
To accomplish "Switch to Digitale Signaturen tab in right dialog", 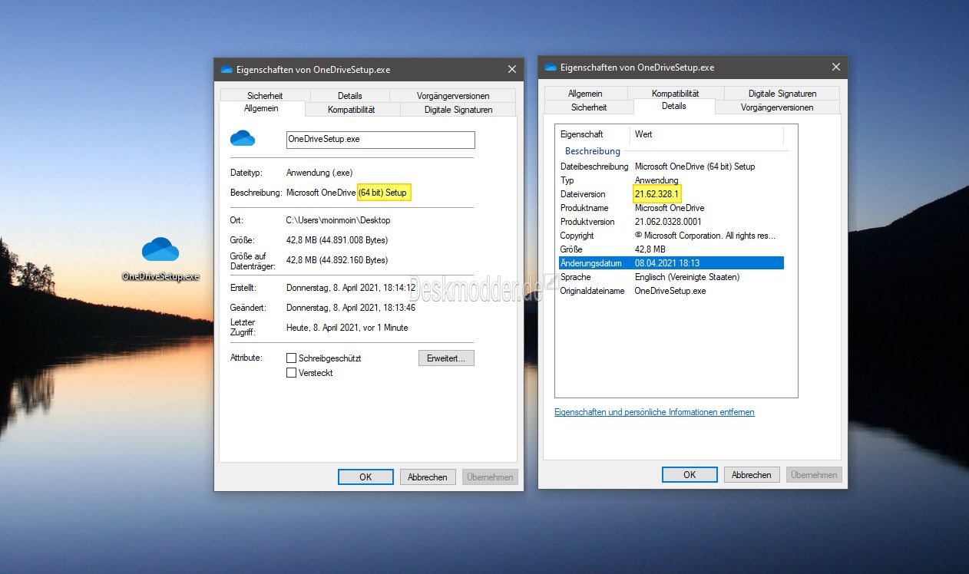I will tap(782, 94).
